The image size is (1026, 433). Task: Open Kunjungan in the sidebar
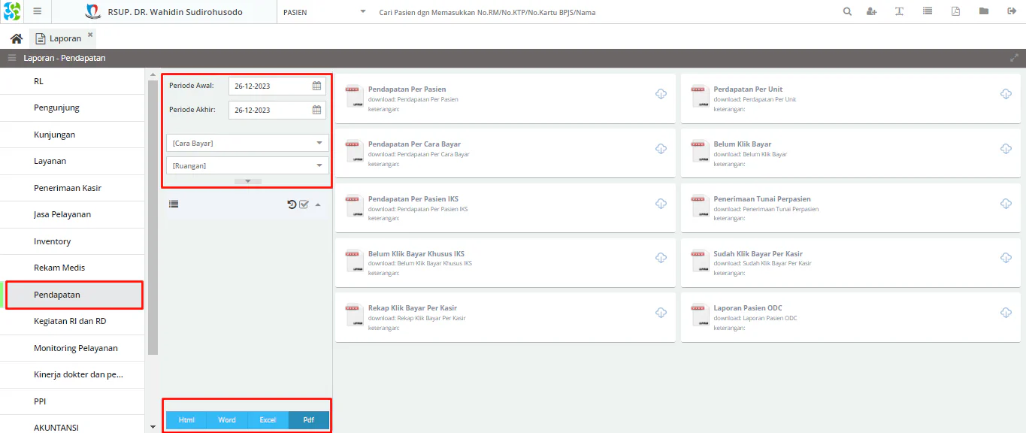(x=71, y=135)
